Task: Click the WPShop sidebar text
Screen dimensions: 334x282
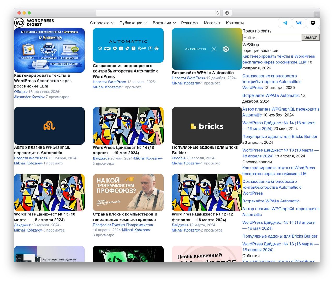Action: [250, 45]
